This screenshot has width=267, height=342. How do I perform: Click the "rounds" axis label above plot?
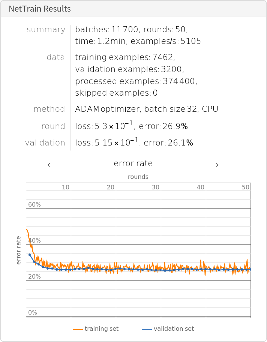point(138,177)
